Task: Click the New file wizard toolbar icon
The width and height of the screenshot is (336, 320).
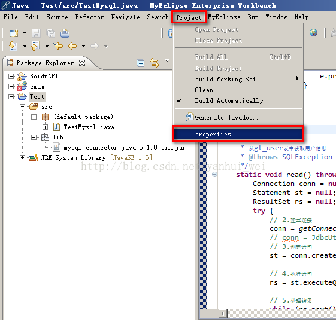Action: (x=14, y=33)
